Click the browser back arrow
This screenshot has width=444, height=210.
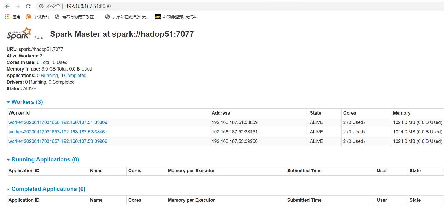[x=7, y=6]
